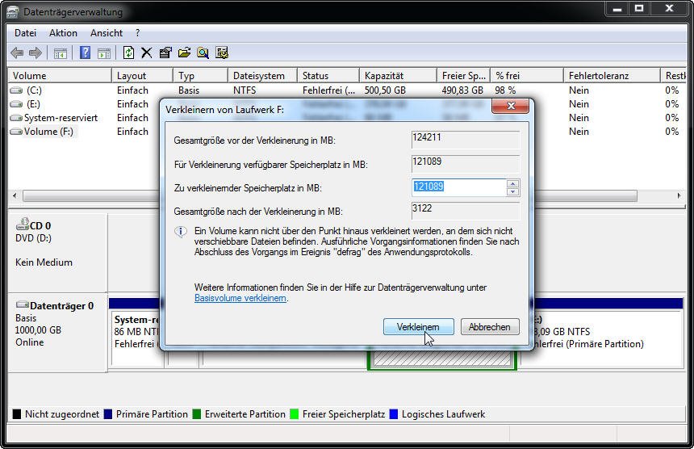Click the black Nicht zugeordnet legend swatch

pos(17,414)
